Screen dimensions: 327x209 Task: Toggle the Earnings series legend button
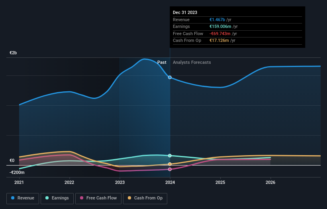pyautogui.click(x=57, y=198)
